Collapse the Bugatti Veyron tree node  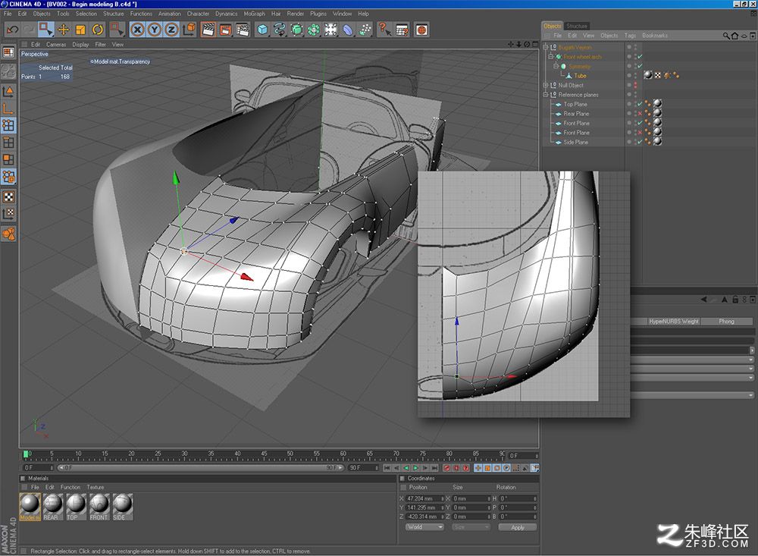546,48
